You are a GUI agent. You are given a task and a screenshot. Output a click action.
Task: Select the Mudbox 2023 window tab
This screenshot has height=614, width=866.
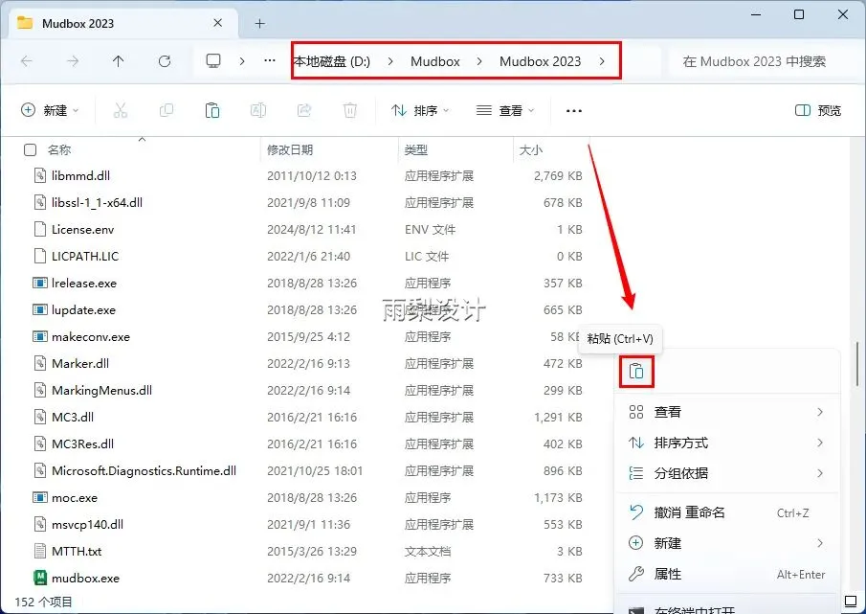coord(121,23)
